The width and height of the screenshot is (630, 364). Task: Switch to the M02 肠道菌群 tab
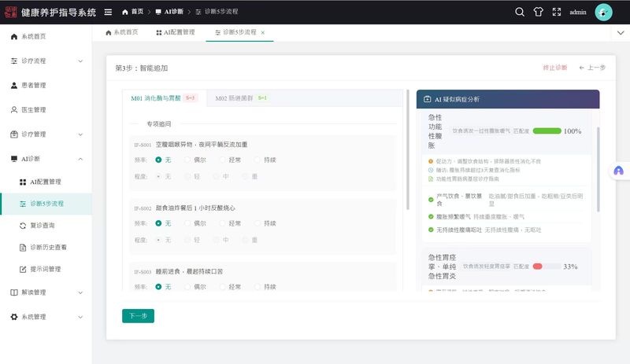pyautogui.click(x=241, y=98)
